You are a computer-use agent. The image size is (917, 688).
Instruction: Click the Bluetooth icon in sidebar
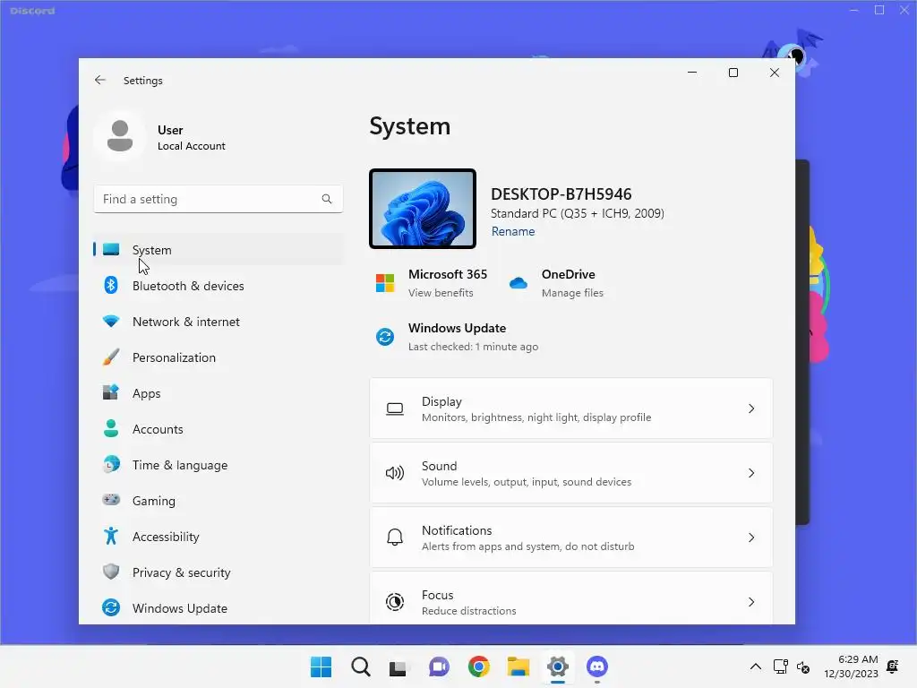pos(111,286)
